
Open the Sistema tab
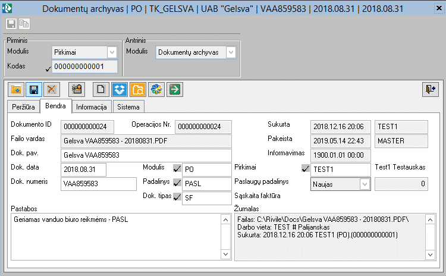click(128, 107)
